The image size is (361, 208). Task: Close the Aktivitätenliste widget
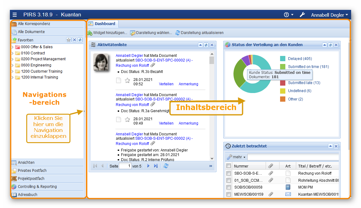click(x=212, y=45)
